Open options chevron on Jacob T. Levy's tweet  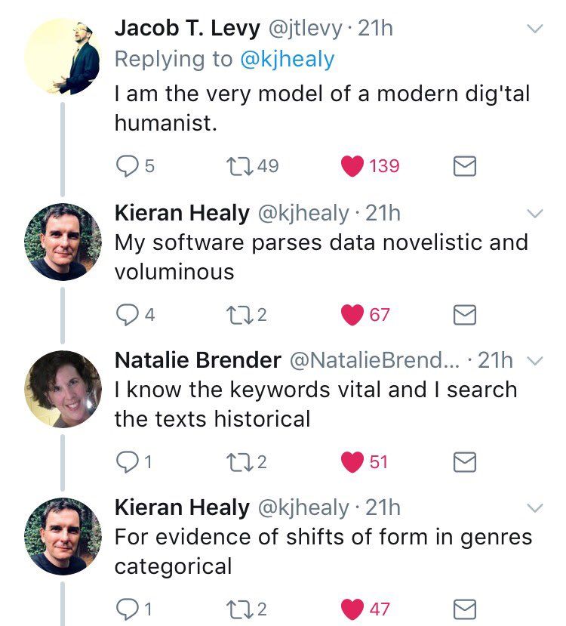(x=534, y=29)
